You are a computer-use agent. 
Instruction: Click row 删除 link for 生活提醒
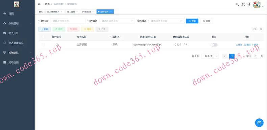(x=247, y=45)
